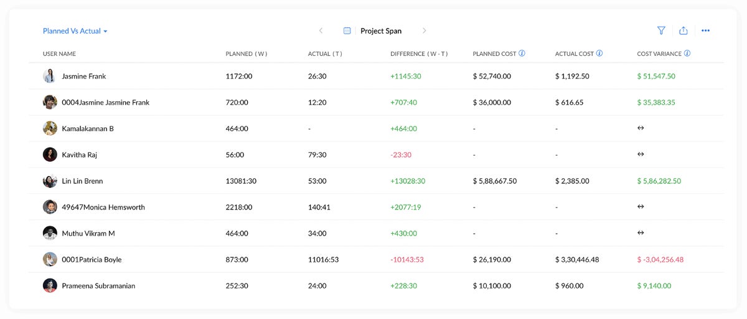Viewport: 747px width, 319px height.
Task: Click Kavitha Raj's avatar
Action: [50, 154]
